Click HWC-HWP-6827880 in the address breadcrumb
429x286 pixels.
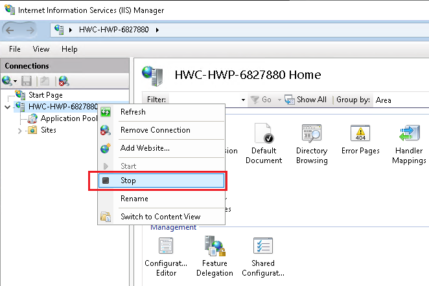113,30
